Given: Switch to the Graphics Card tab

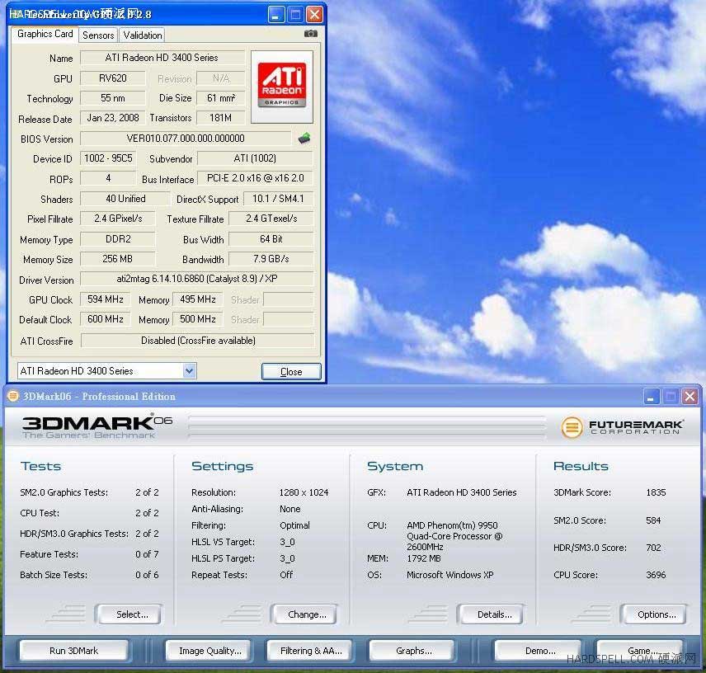Looking at the screenshot, I should [45, 34].
